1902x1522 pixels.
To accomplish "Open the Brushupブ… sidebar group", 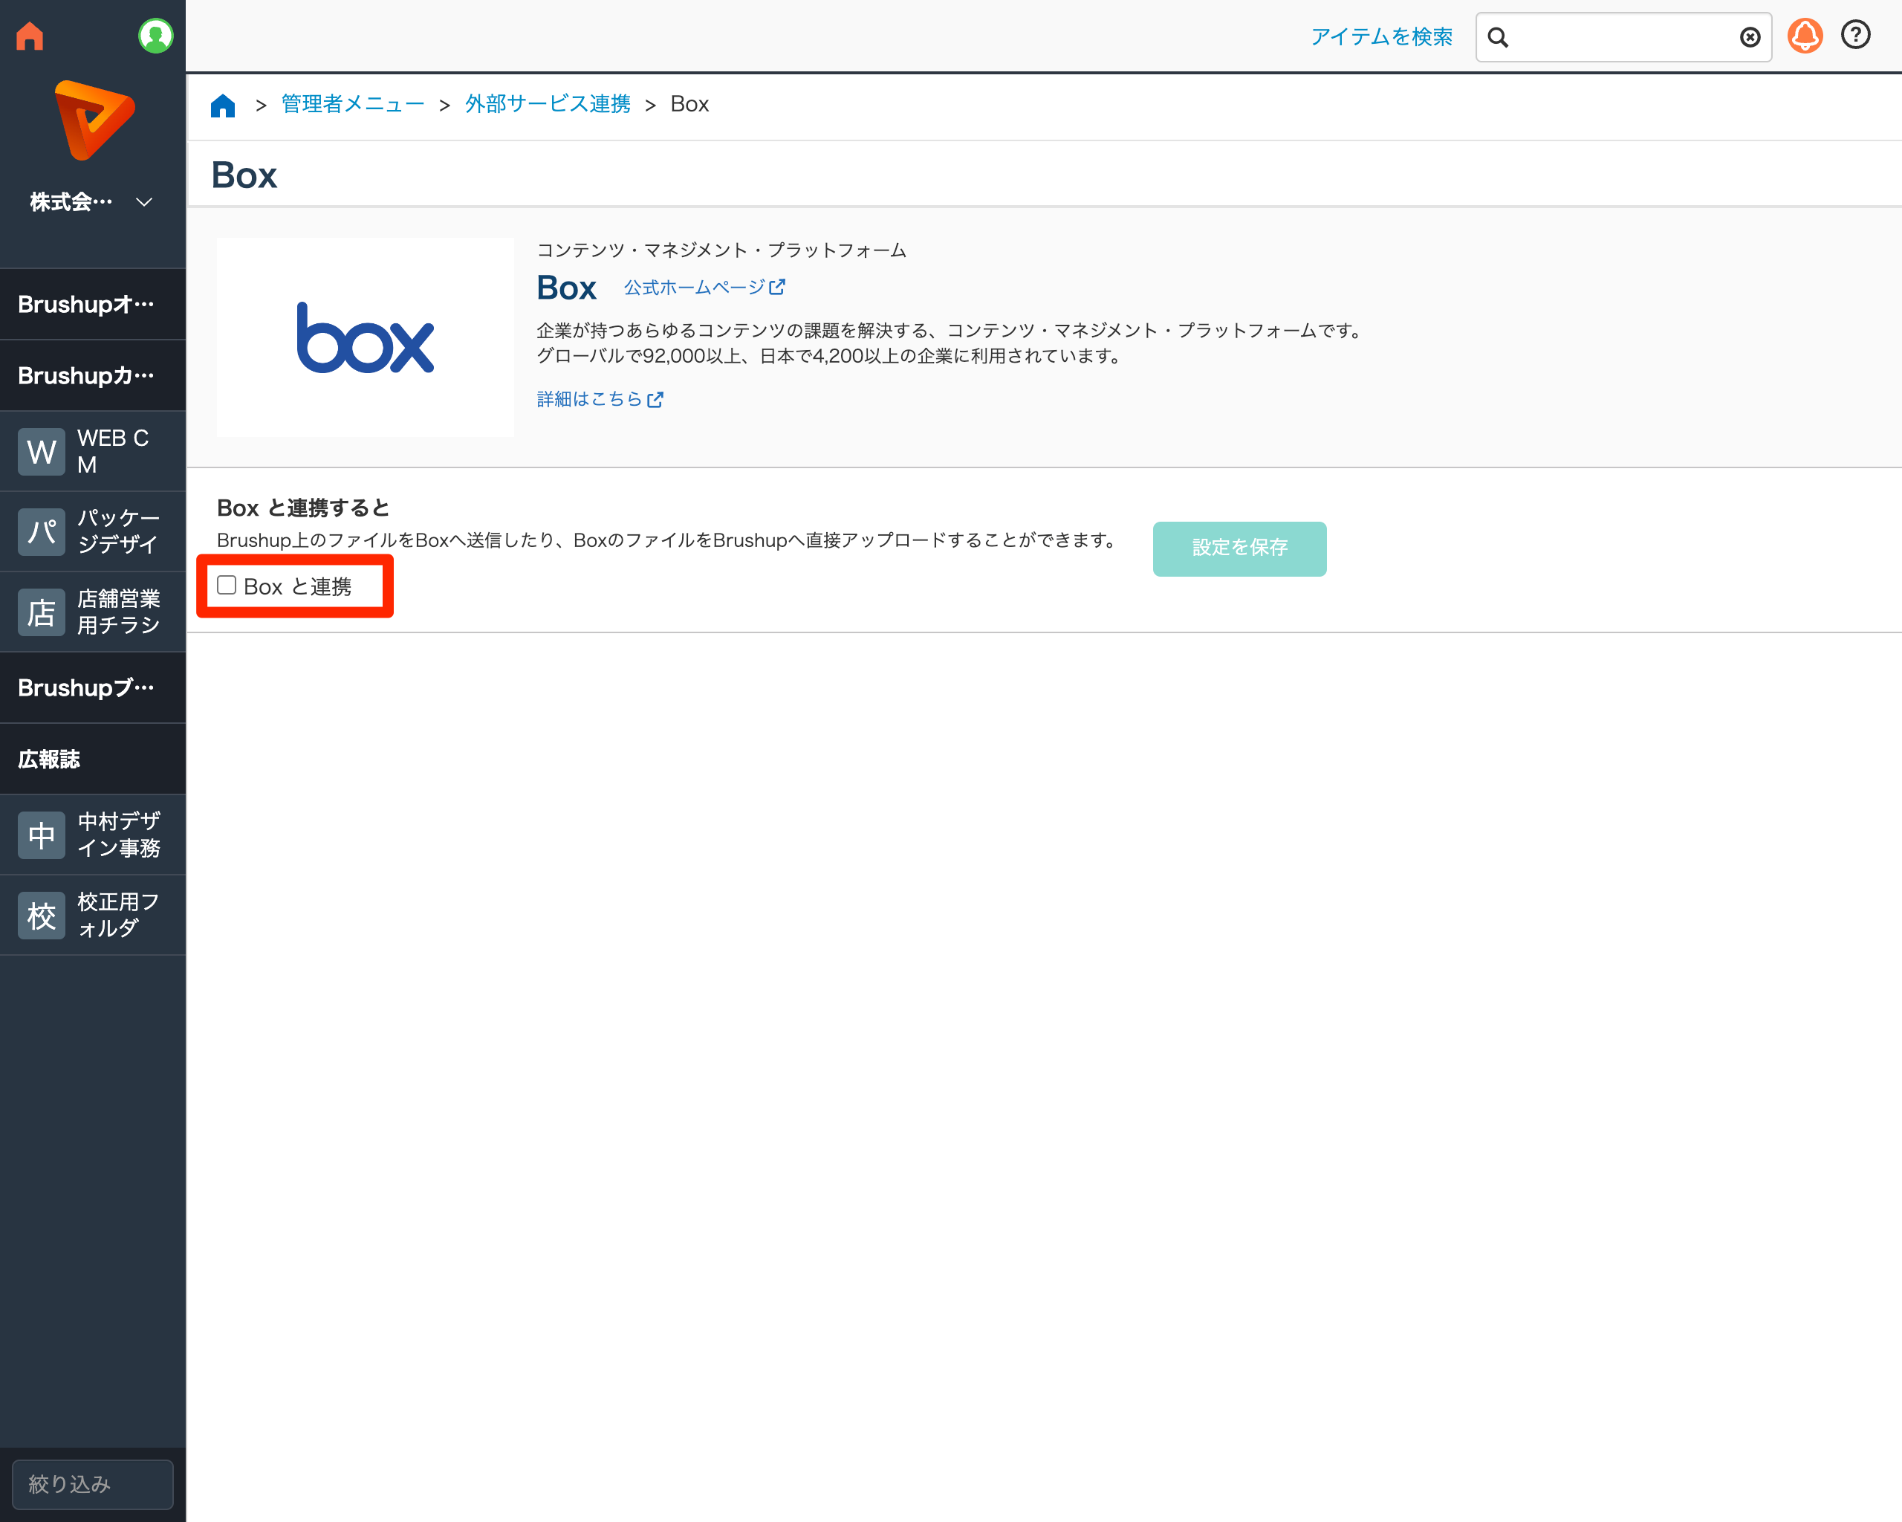I will click(93, 688).
